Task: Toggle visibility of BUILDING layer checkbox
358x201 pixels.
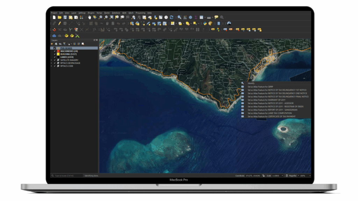Action: 55,54
